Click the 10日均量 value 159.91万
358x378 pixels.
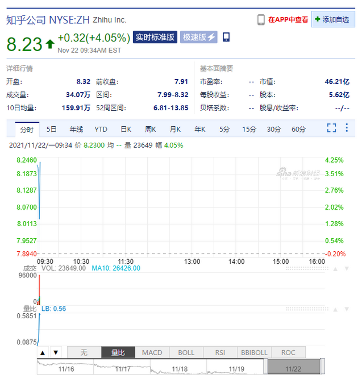click(76, 108)
